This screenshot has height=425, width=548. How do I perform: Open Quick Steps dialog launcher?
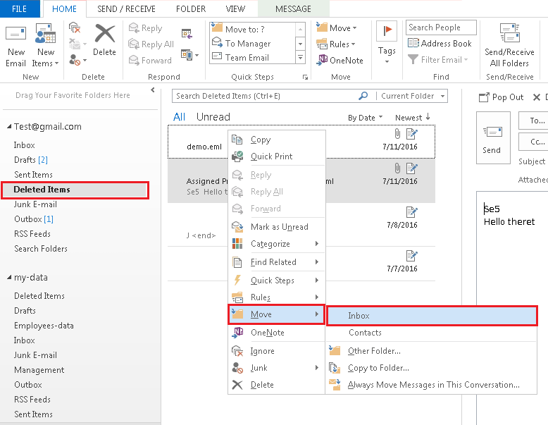click(x=305, y=78)
